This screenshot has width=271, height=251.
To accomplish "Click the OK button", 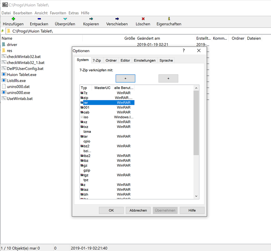I will [x=111, y=210].
